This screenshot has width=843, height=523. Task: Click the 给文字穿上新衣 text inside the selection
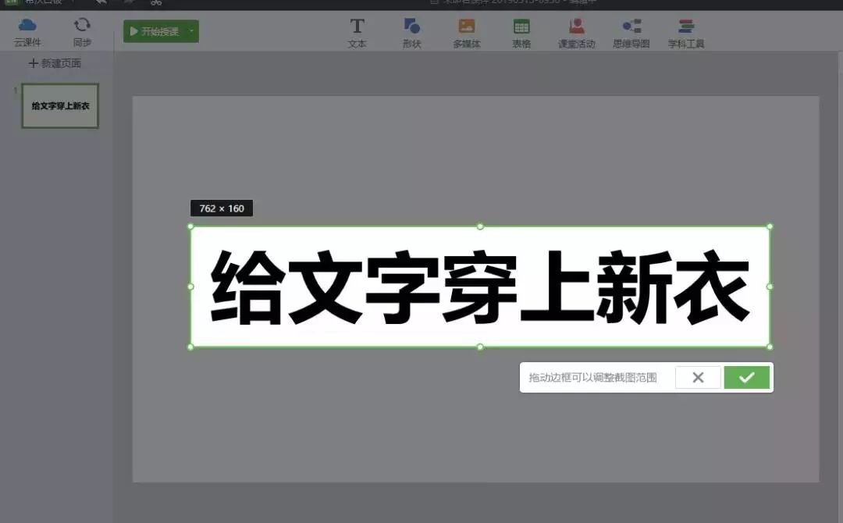tap(480, 286)
